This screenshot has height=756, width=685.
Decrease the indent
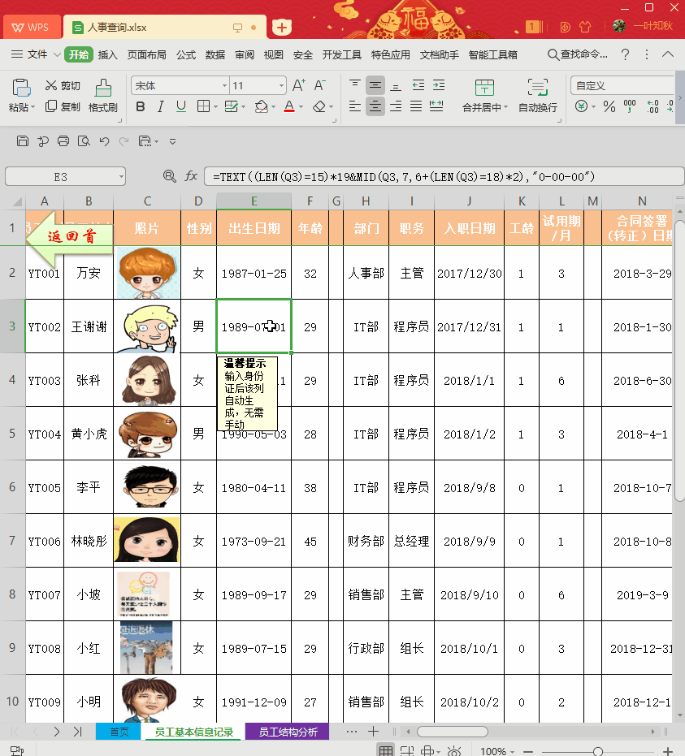[418, 85]
